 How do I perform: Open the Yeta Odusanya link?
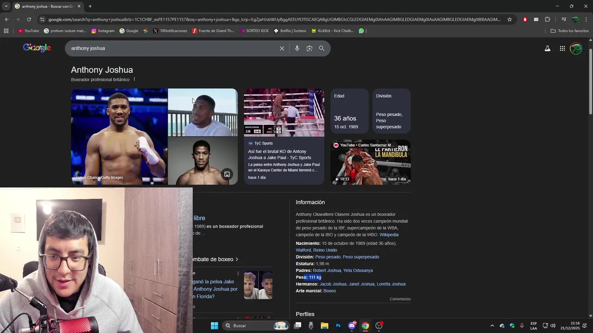pyautogui.click(x=358, y=271)
